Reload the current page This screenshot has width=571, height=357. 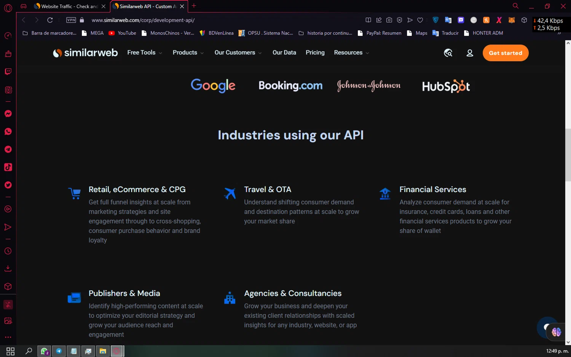[x=50, y=20]
